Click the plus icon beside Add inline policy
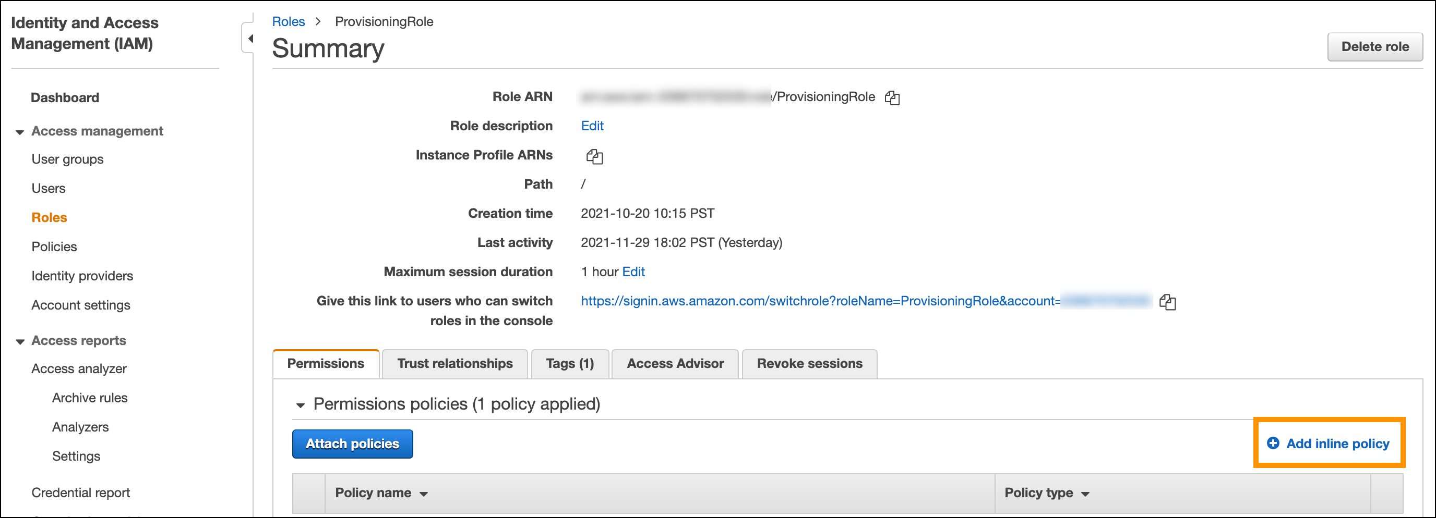Screen dimensions: 1436x518 coord(1273,443)
